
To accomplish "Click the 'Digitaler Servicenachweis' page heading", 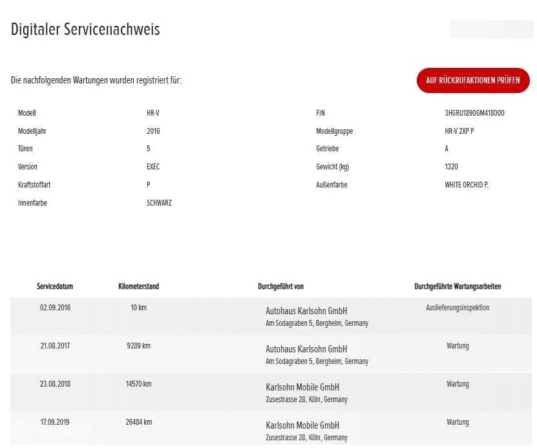I will point(85,30).
